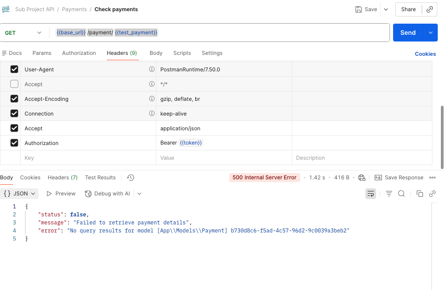Click the copy link icon next to Share
The image size is (444, 290).
click(430, 9)
